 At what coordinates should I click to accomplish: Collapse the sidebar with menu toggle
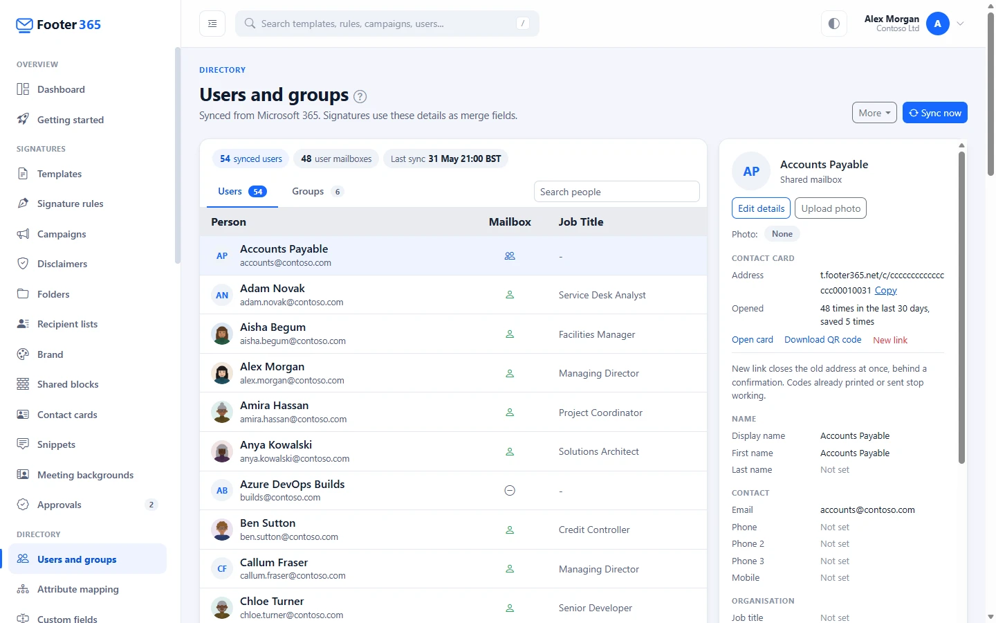[212, 24]
